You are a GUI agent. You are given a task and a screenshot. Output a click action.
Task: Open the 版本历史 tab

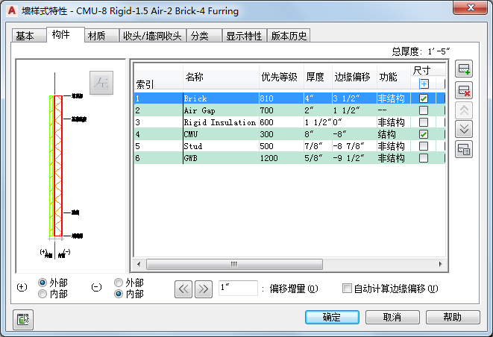click(289, 36)
